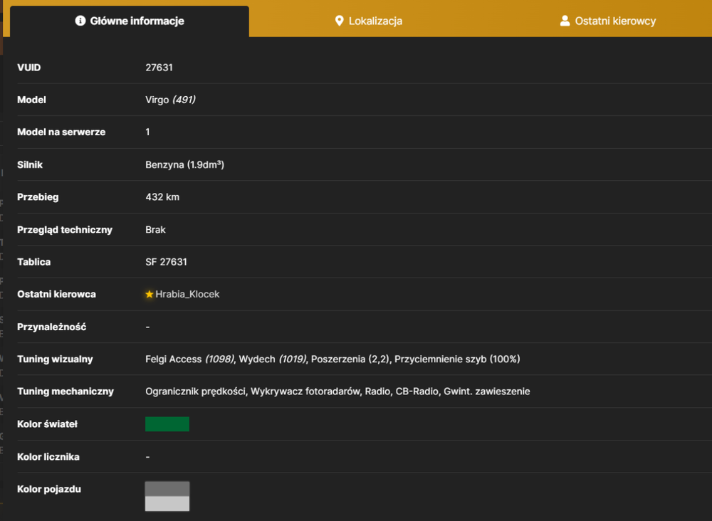Screen dimensions: 712x521
Task: Click the Tablica row label
Action: [34, 262]
